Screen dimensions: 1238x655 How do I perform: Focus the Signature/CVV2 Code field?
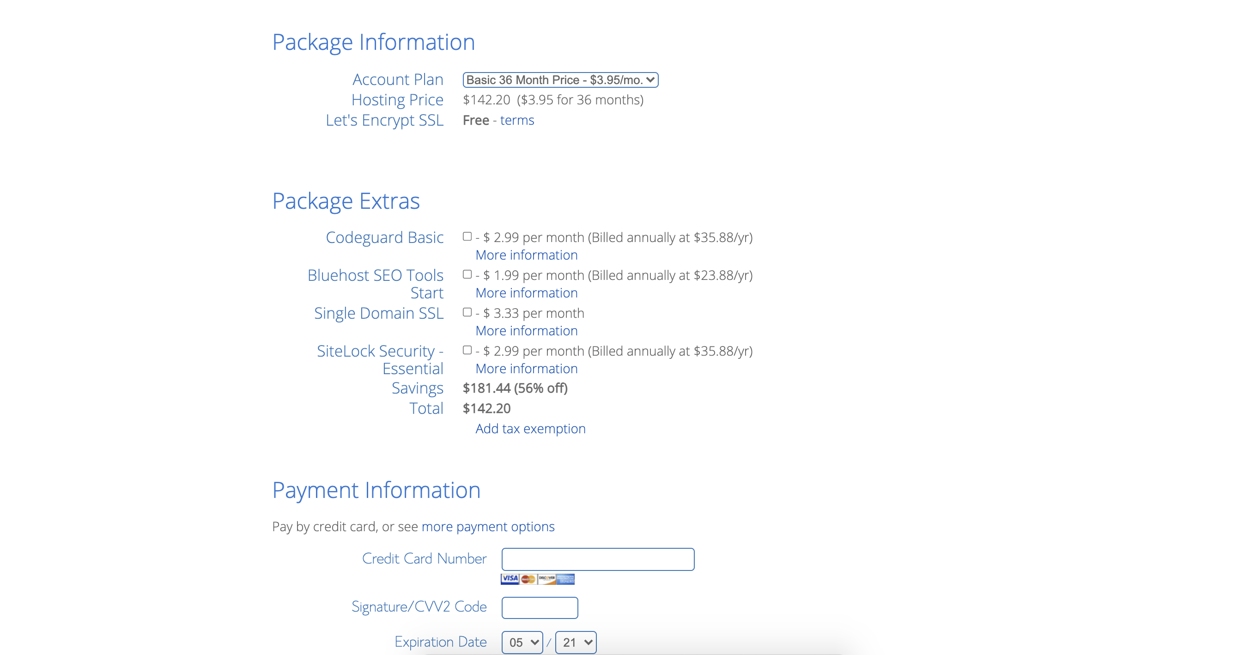click(540, 608)
